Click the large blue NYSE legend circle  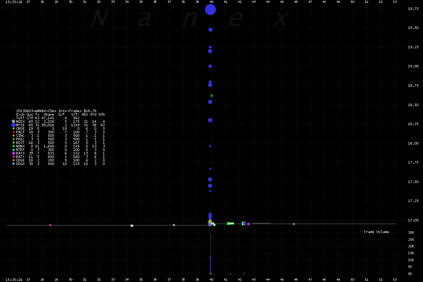pyautogui.click(x=13, y=125)
